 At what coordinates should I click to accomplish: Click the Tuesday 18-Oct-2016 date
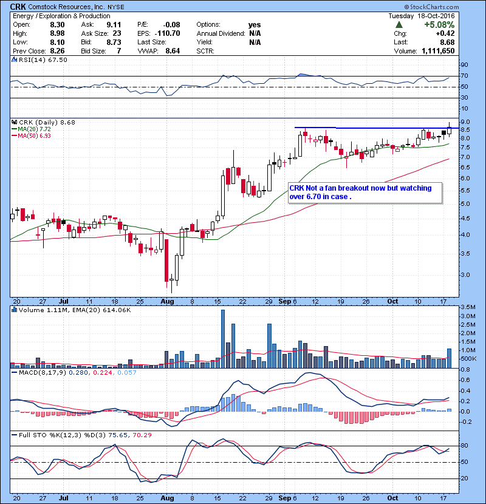click(x=422, y=16)
